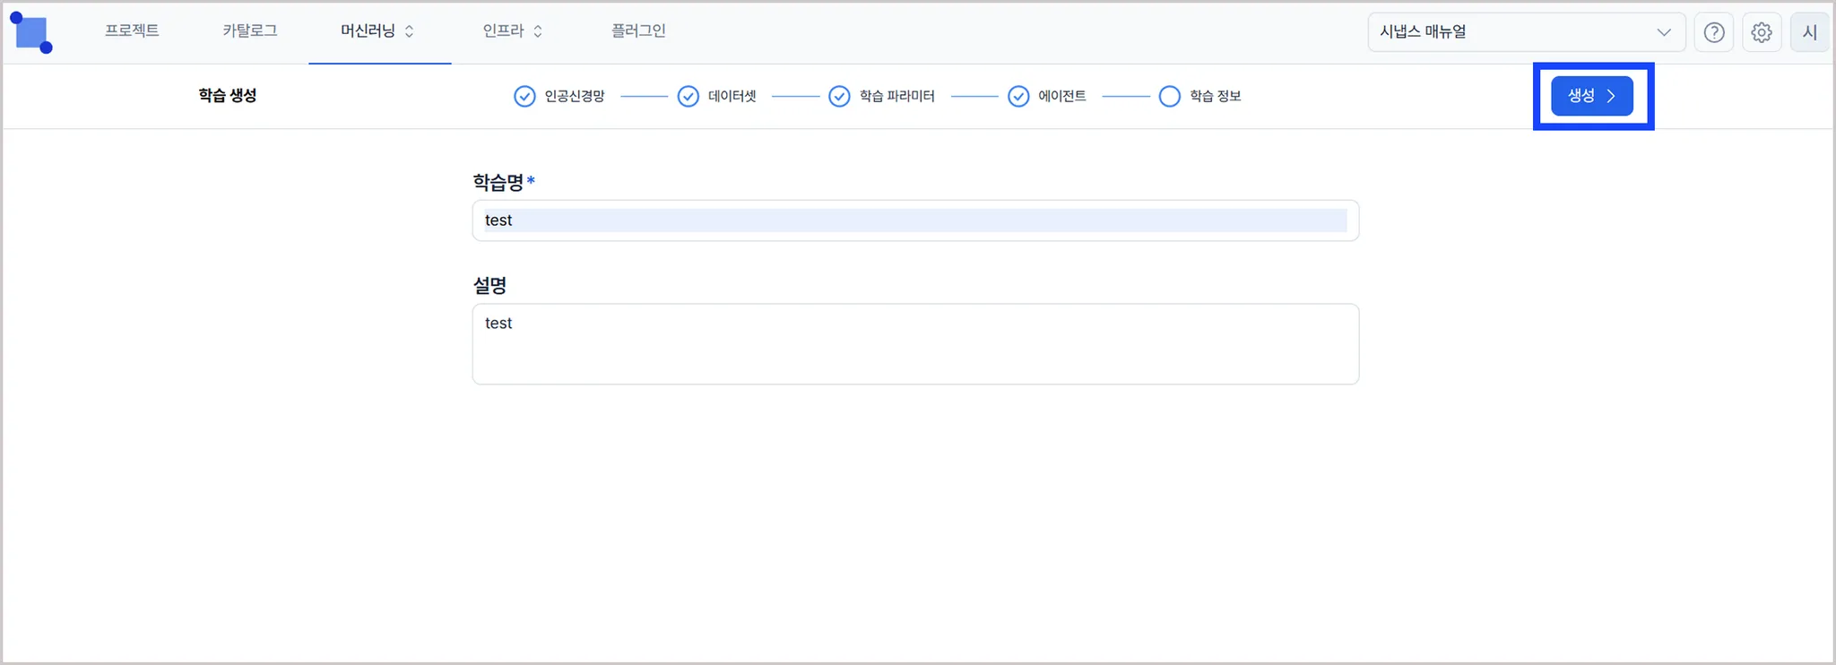This screenshot has height=665, width=1836.
Task: Click the 데이터셋 step check icon
Action: pos(688,96)
